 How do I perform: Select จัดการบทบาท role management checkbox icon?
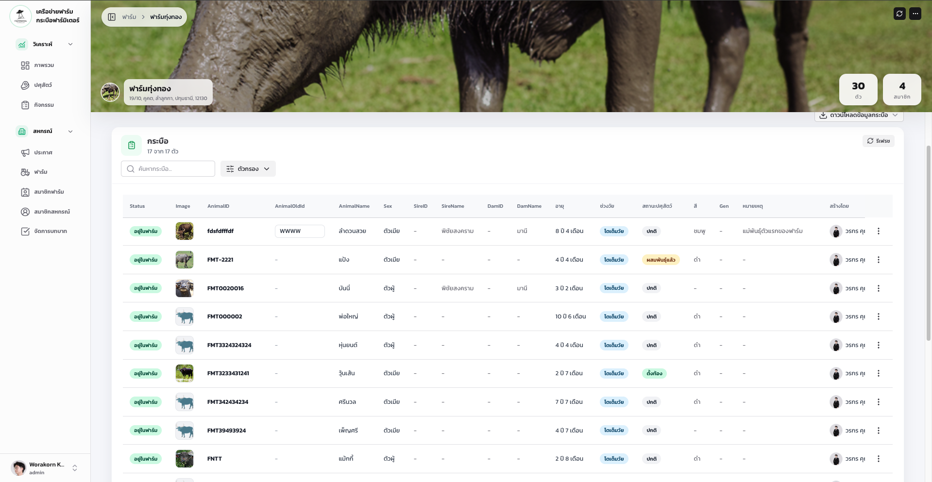26,232
